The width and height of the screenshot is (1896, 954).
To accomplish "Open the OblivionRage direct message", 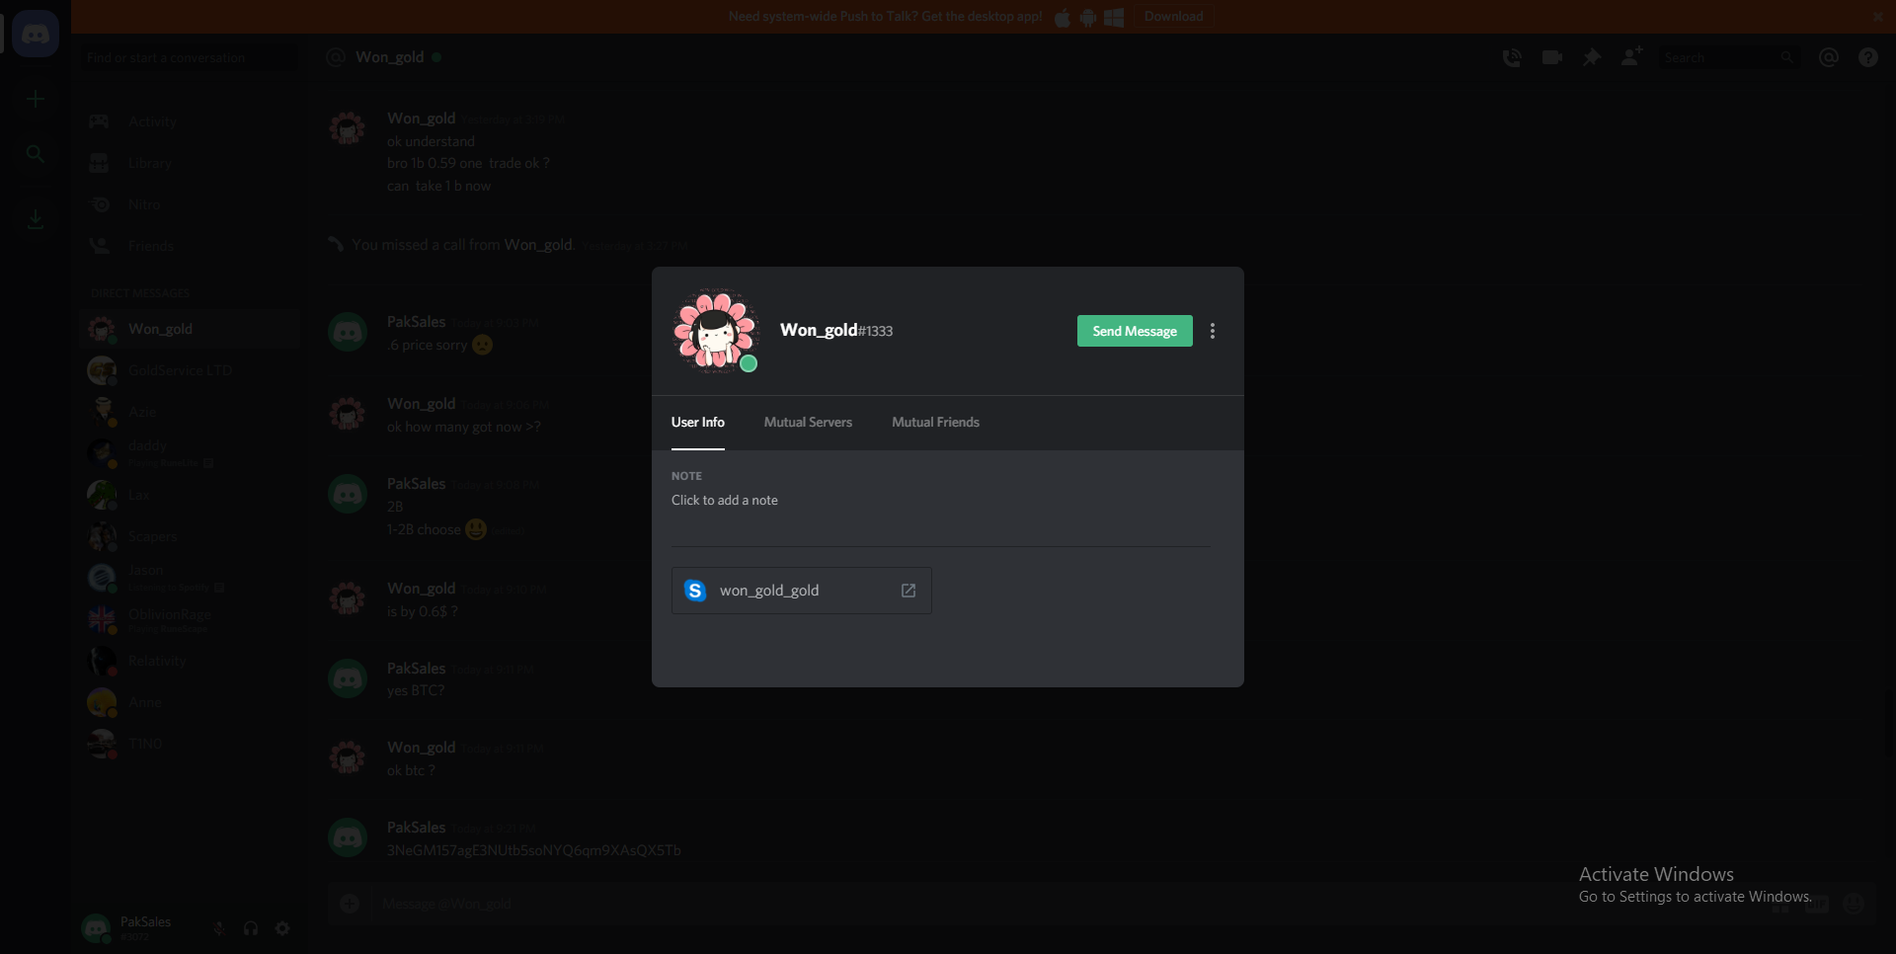I will [190, 619].
